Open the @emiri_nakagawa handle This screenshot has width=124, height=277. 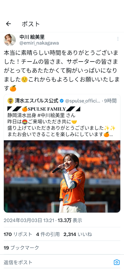(x=39, y=43)
